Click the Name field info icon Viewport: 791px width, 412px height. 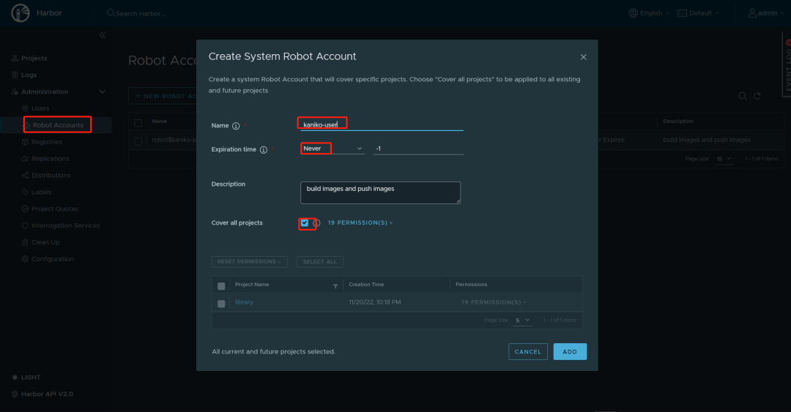point(236,126)
